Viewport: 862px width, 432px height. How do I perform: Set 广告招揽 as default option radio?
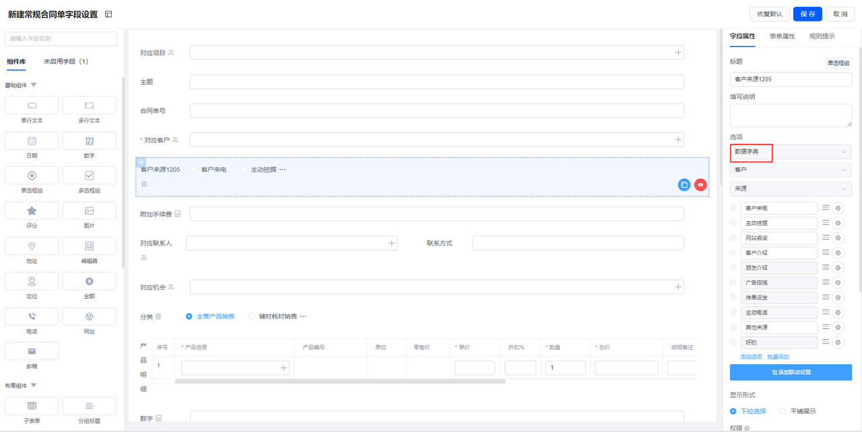[x=733, y=283]
